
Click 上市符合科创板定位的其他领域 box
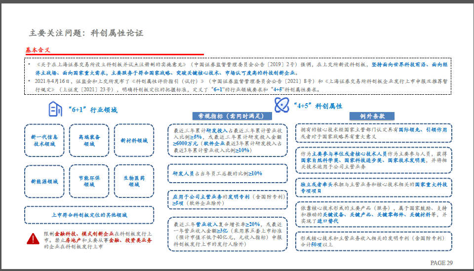(89, 215)
